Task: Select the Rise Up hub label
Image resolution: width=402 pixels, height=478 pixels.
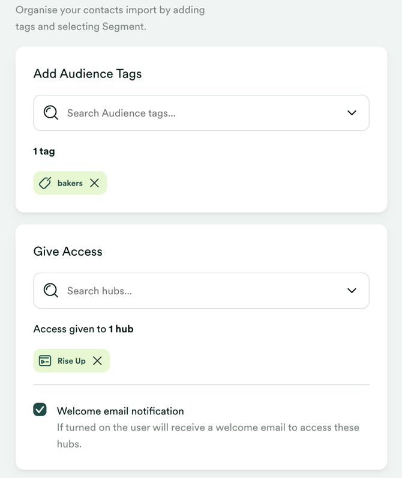Action: pyautogui.click(x=71, y=361)
